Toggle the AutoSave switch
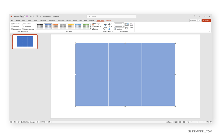221x137 pixels. point(22,16)
